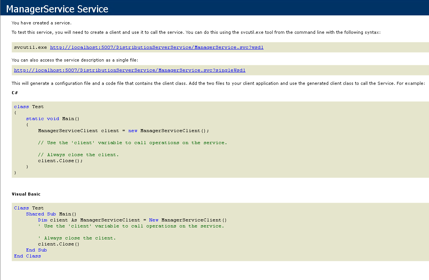429x280 pixels.
Task: Click the 'End Class' line in VB code
Action: tap(27, 256)
